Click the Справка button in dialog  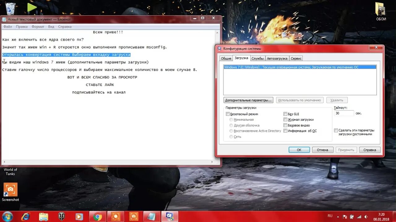tap(370, 150)
